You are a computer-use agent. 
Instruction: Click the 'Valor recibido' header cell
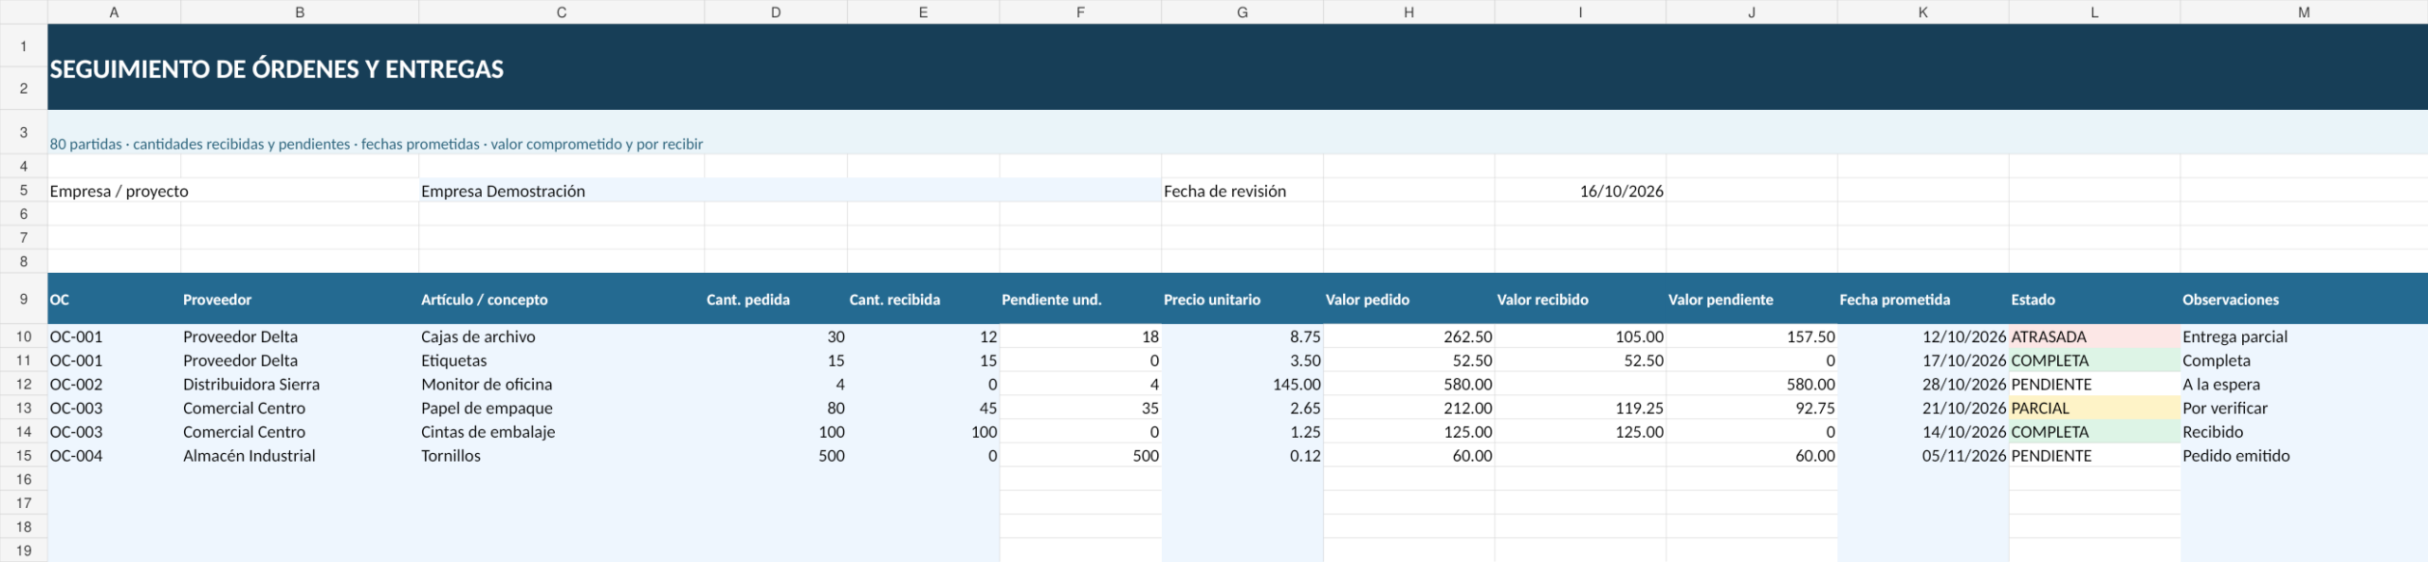coord(1580,299)
